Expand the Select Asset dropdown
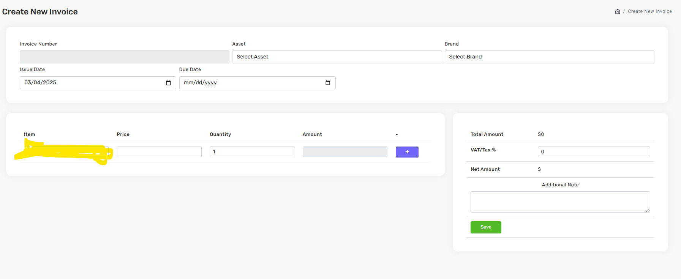Image resolution: width=681 pixels, height=279 pixels. pyautogui.click(x=337, y=57)
